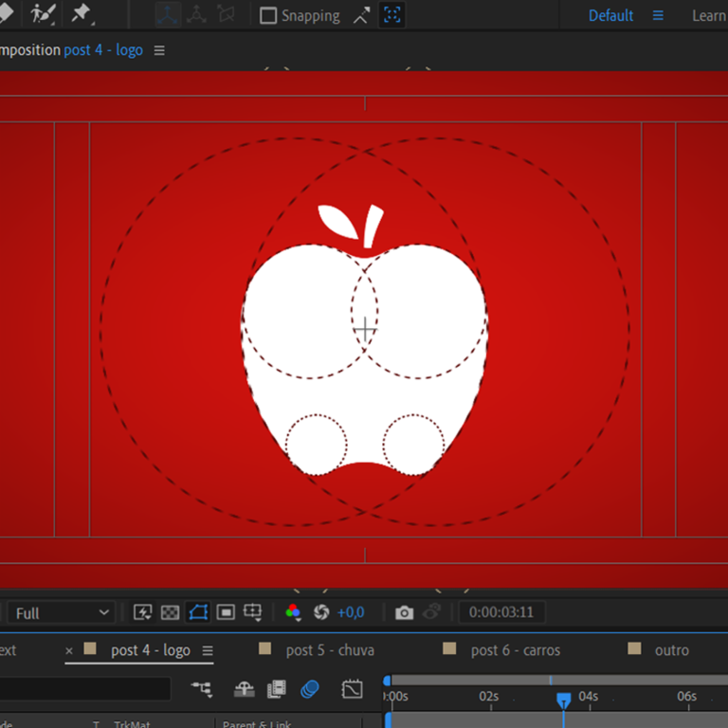Switch to the post 5 - chuva tab
The image size is (728, 728).
pos(330,650)
